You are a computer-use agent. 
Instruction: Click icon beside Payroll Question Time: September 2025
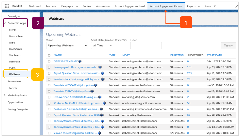pos(102,115)
